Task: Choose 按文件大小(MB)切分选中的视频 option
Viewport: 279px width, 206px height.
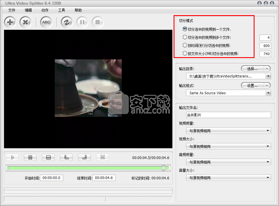Action: tap(185, 54)
